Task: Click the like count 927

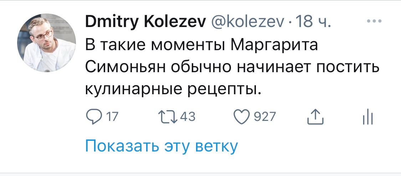Action: coord(264,117)
